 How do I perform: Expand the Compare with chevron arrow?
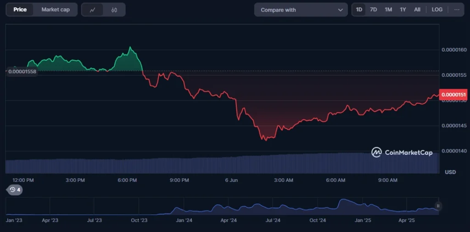[x=340, y=10]
